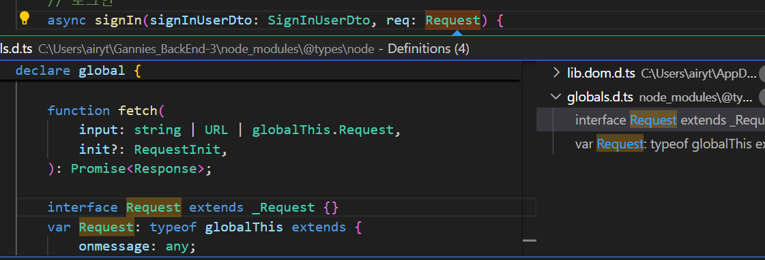
Task: Open the peek title file name "ls.d.ts"
Action: coord(16,49)
